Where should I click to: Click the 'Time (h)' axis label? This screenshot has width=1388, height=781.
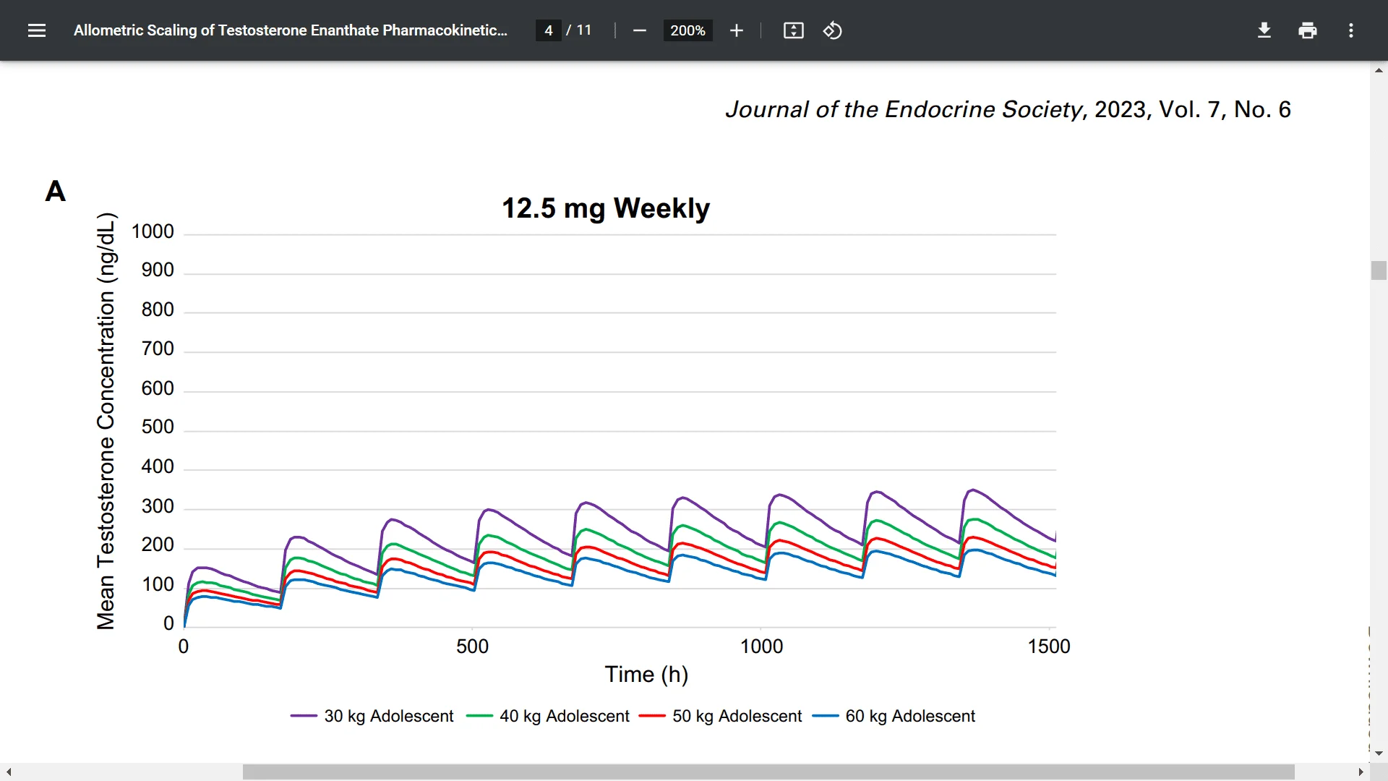[x=646, y=675]
